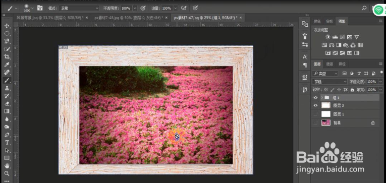386x183 pixels.
Task: Open the tool preset picker arrow
Action: click(16, 8)
